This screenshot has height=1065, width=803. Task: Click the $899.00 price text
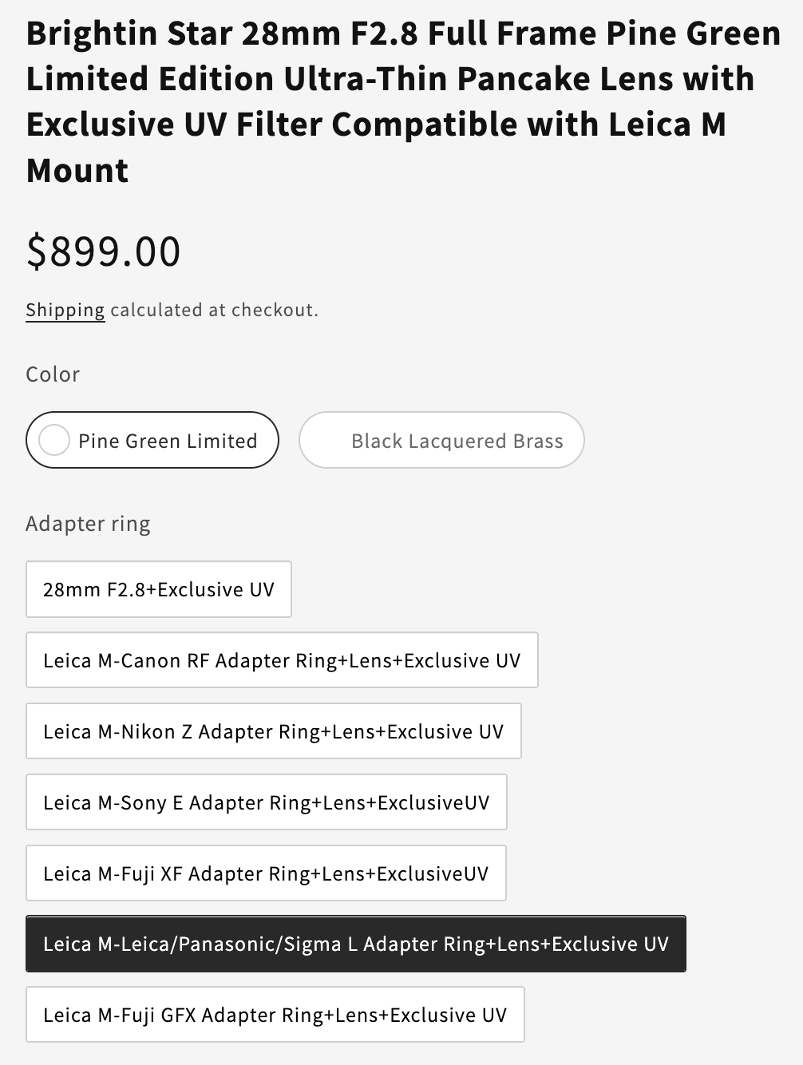click(x=103, y=251)
